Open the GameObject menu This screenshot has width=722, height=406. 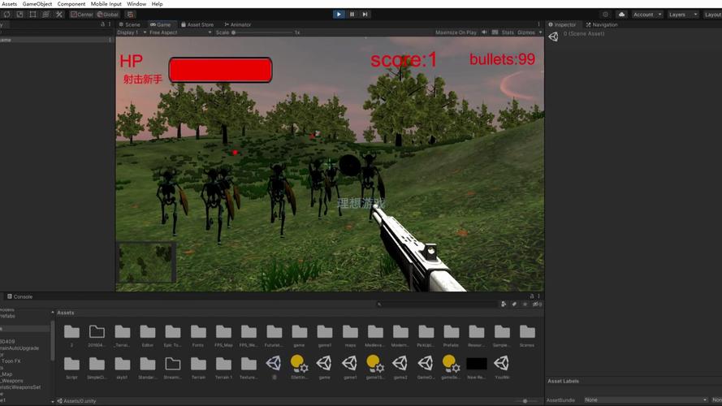tap(37, 4)
